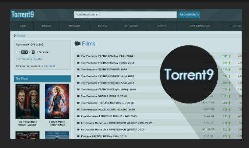Open 'The Predator FRENCH HDLight 720p 2018'
249x148 pixels.
click(107, 83)
